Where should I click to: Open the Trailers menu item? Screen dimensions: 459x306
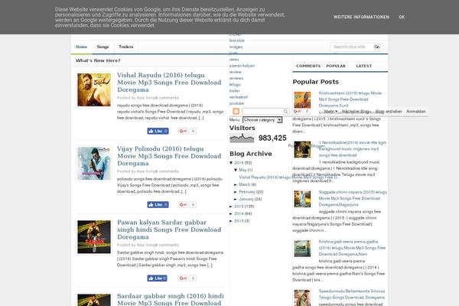(126, 47)
